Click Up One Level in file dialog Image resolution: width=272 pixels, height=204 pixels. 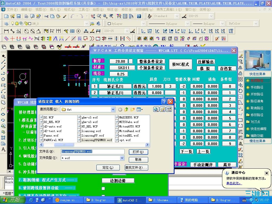click(x=126, y=109)
